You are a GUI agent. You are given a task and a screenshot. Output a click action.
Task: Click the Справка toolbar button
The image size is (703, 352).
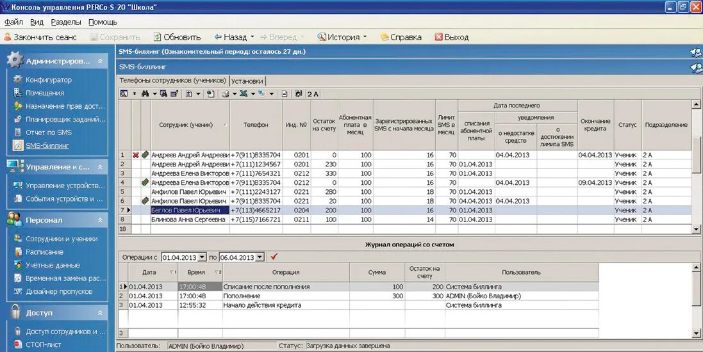coord(401,37)
